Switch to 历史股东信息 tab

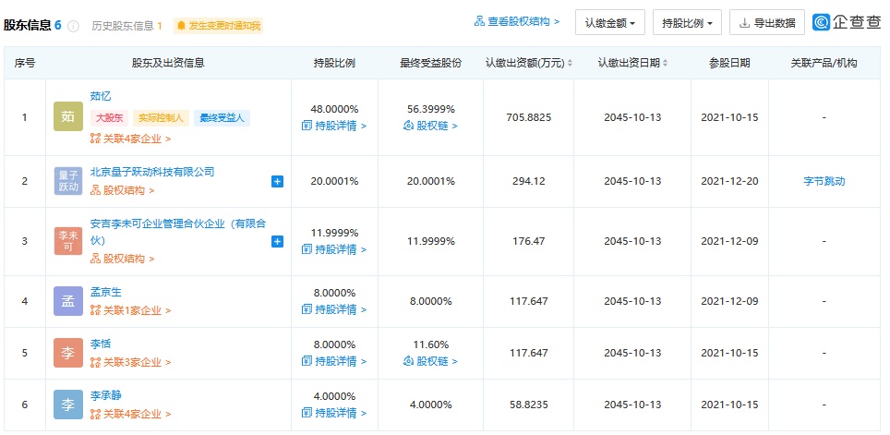(126, 26)
